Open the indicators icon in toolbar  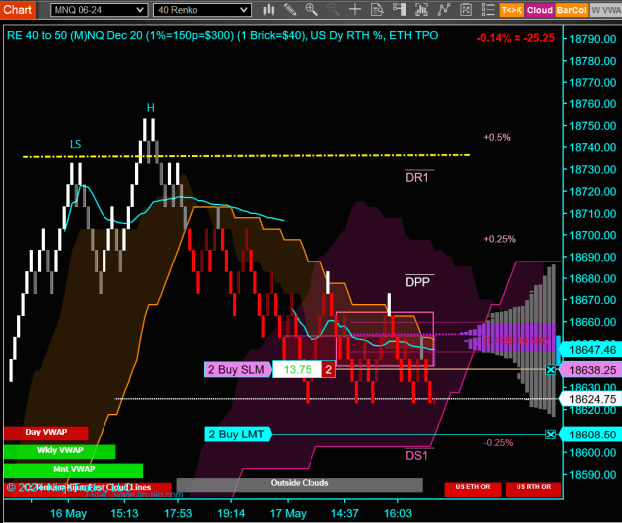pos(421,10)
